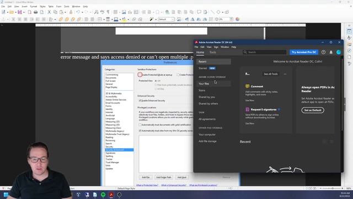Click the Acrobat help question mark icon
This screenshot has width=353, height=199.
coord(324,52)
